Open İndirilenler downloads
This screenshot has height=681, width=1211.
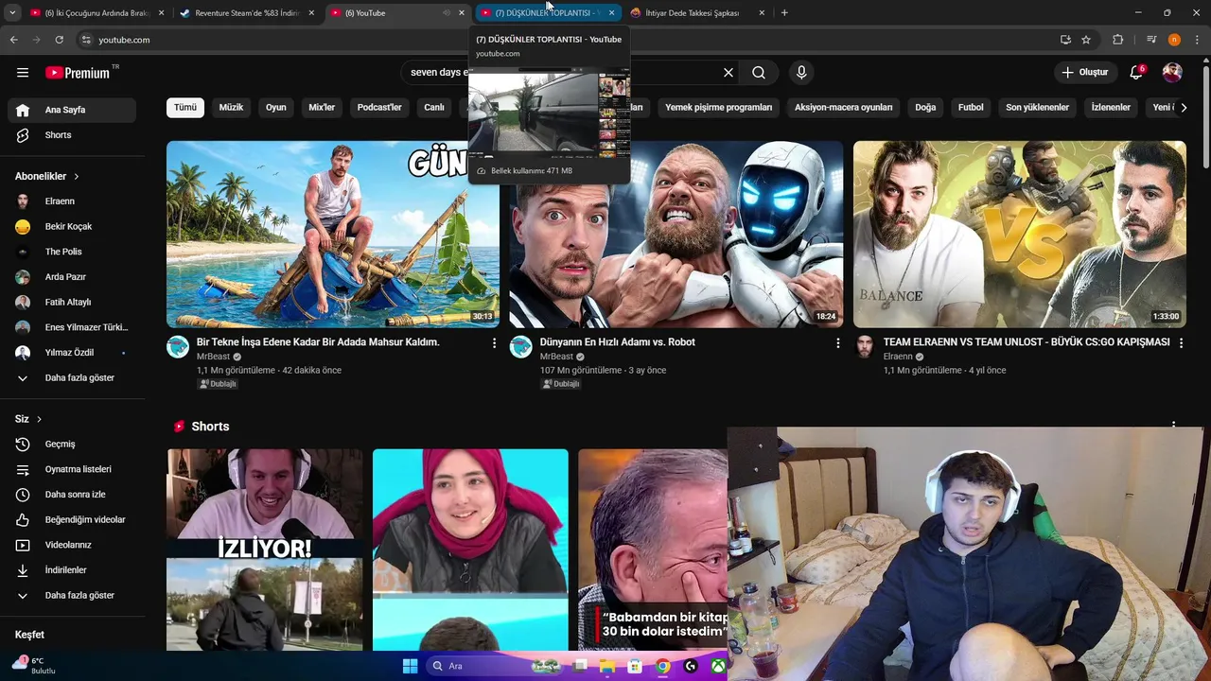[x=72, y=570]
